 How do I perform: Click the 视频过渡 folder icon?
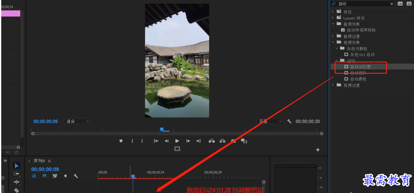339,85
